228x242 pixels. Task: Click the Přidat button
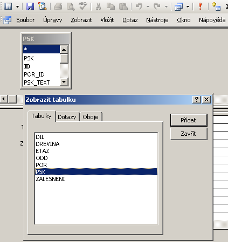[189, 120]
